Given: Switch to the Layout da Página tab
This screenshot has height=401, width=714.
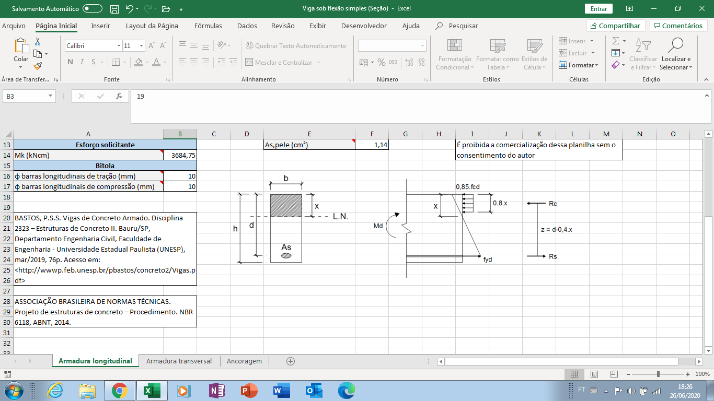Looking at the screenshot, I should click(152, 26).
